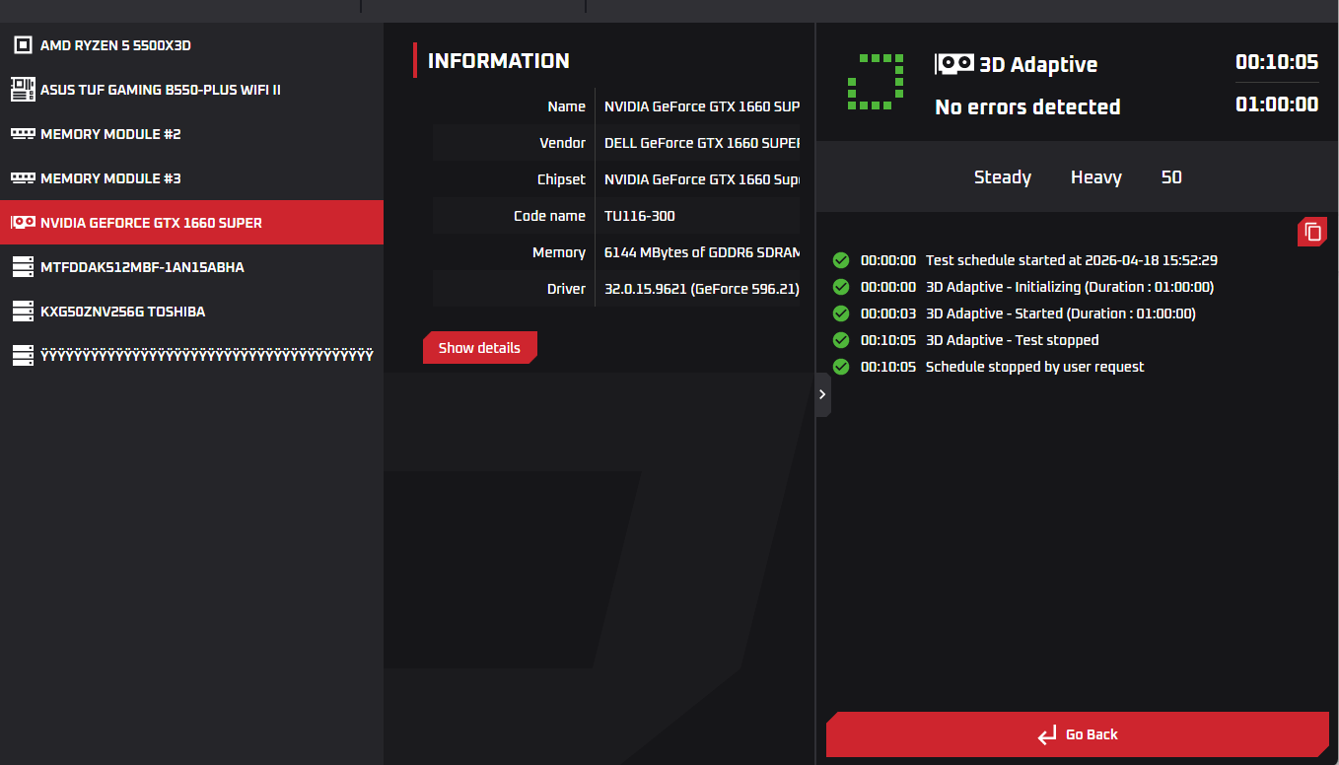Click the RAM icon for Memory Module #2
This screenshot has height=765, width=1339.
23,134
